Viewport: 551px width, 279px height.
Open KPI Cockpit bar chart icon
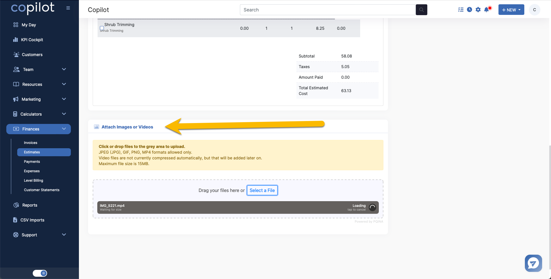pos(15,40)
